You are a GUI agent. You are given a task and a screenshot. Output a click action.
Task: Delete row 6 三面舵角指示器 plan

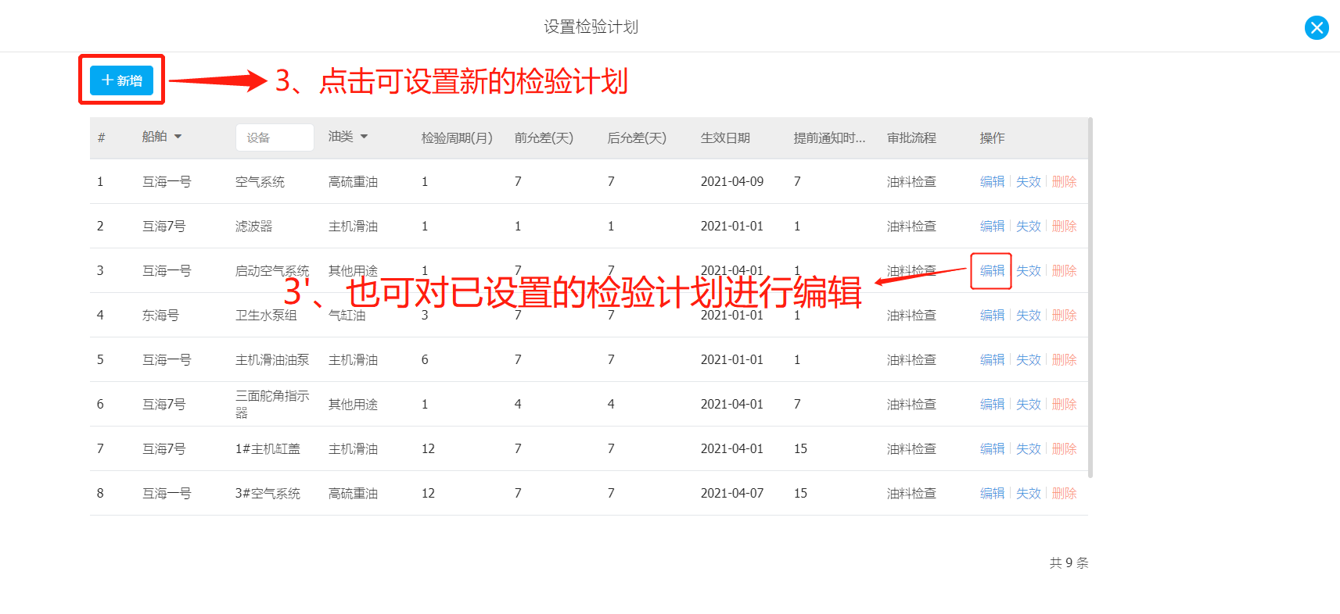tap(1064, 404)
